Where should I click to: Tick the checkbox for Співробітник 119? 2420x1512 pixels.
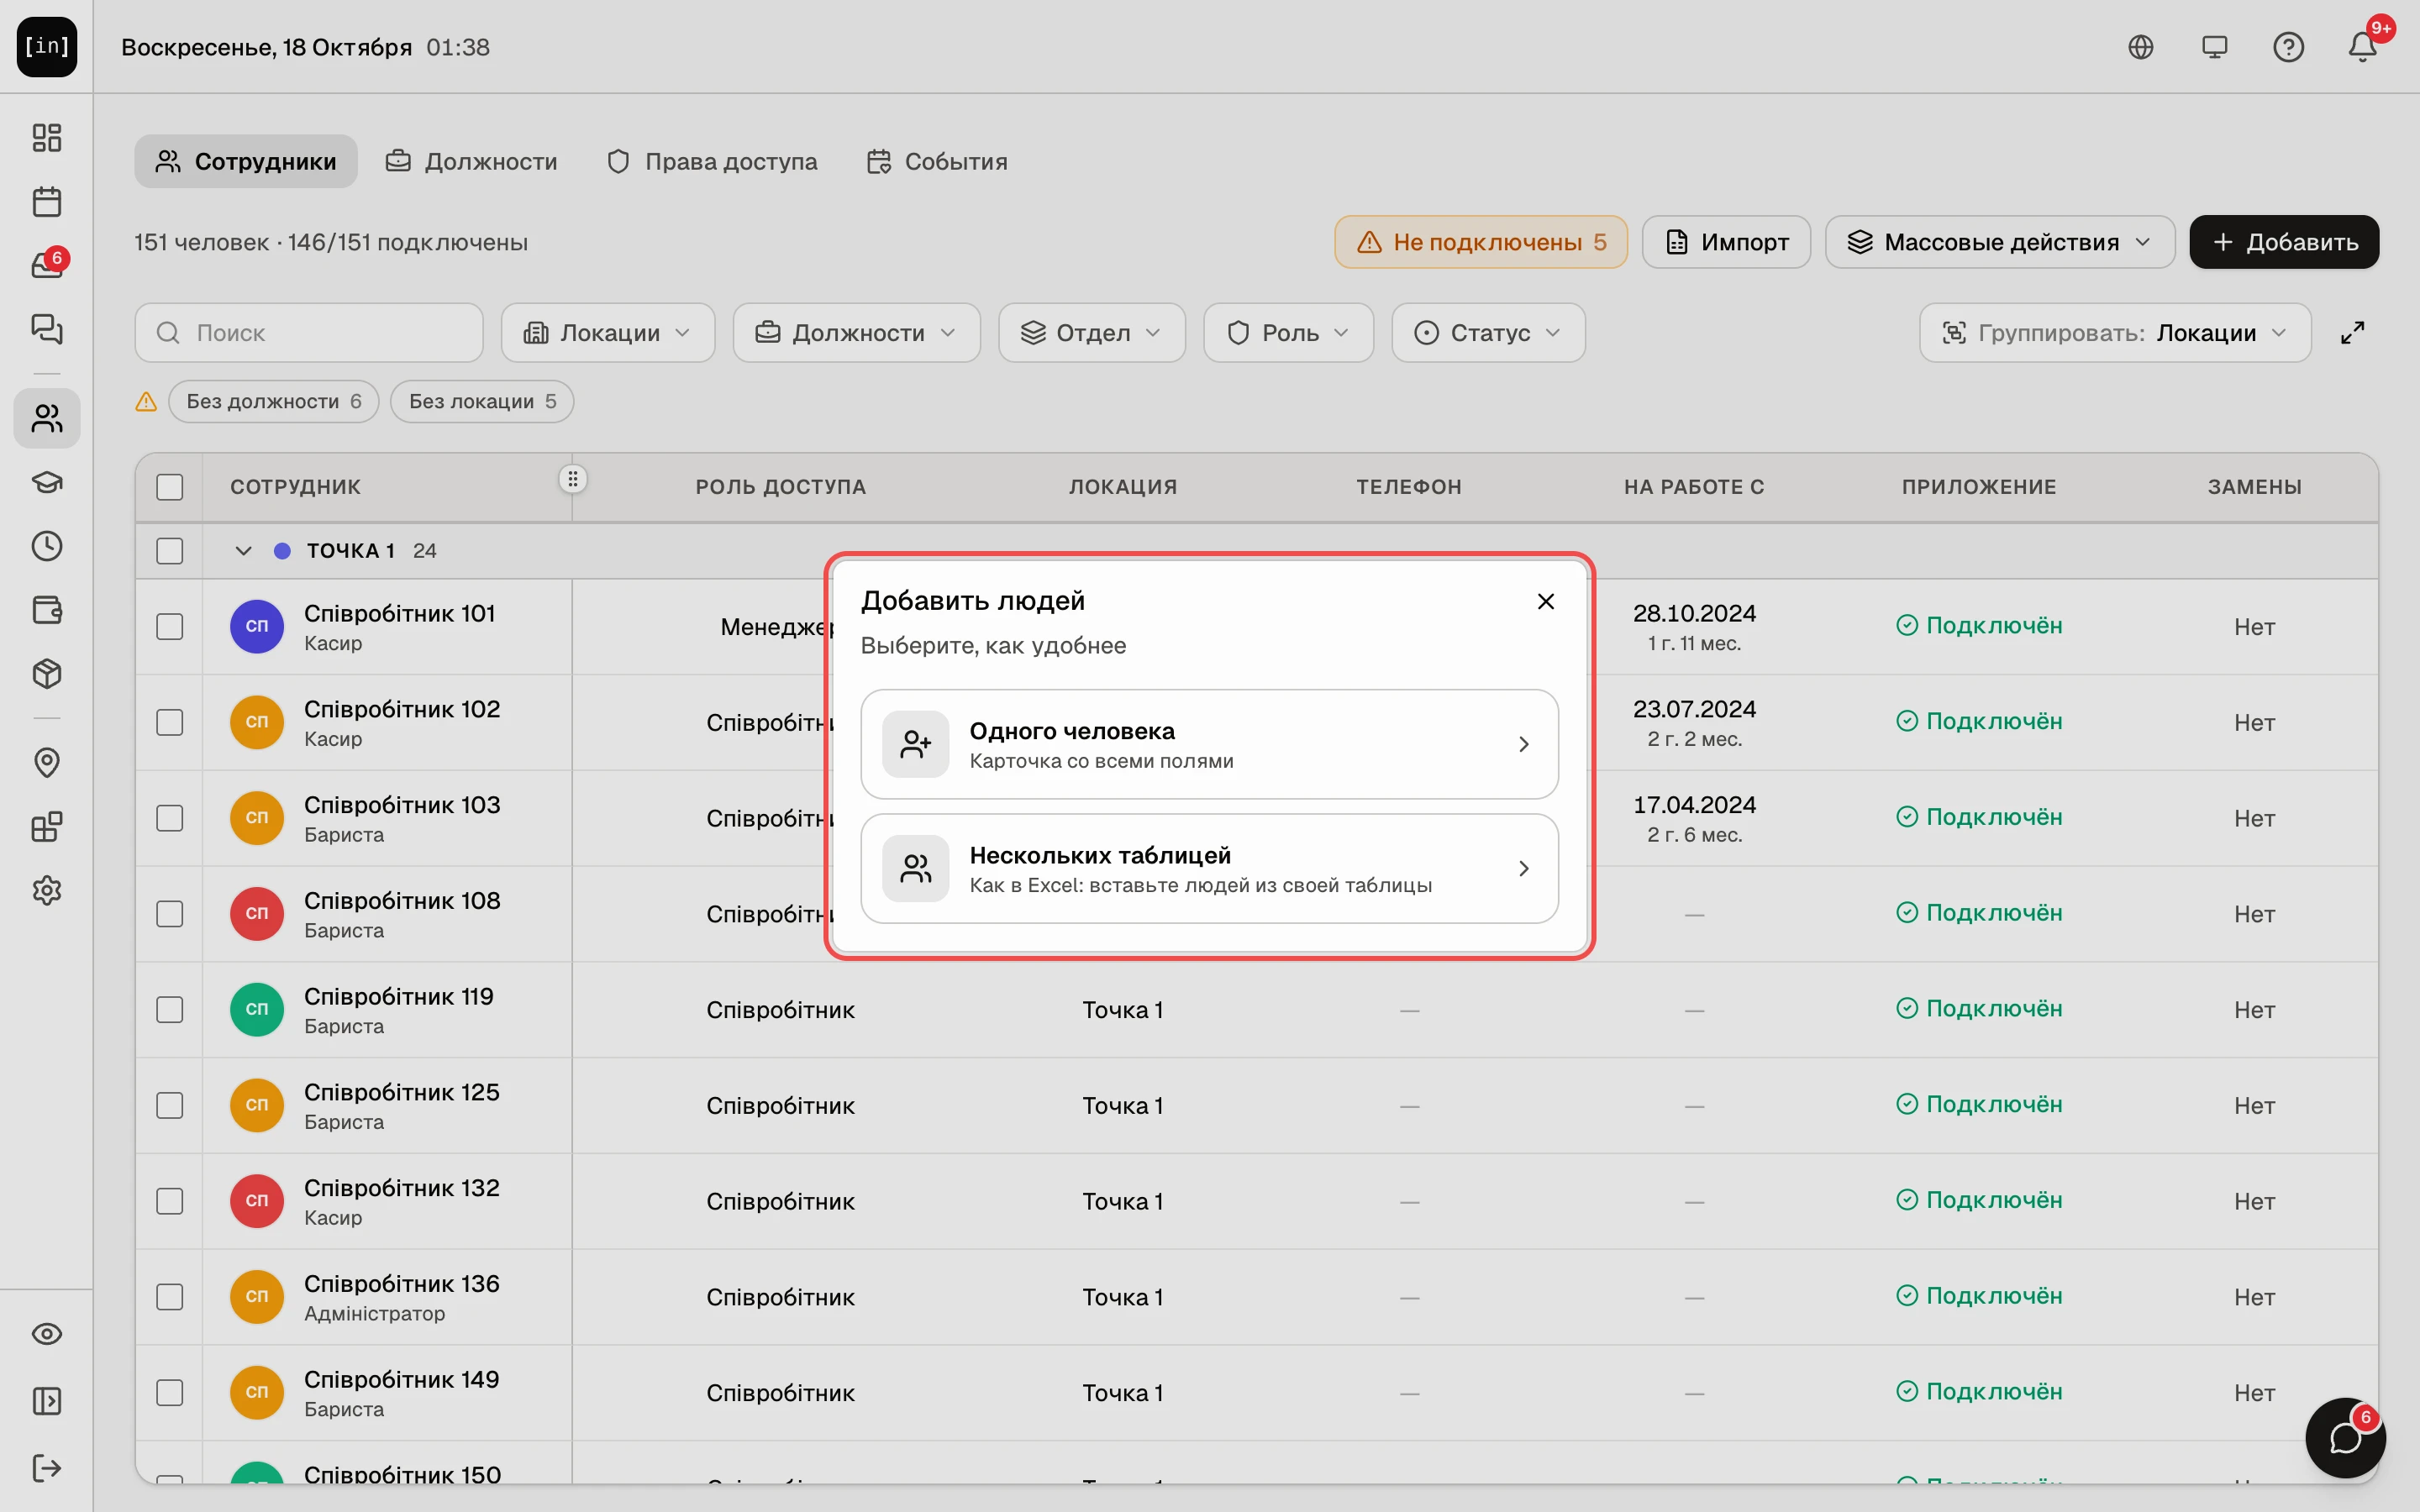170,1010
